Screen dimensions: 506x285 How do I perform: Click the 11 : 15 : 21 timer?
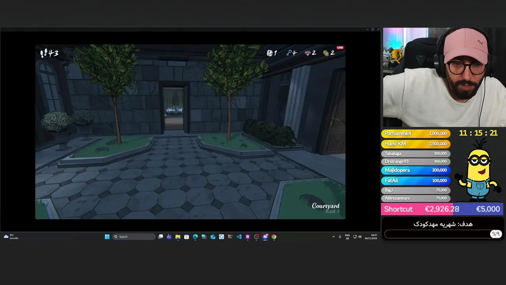click(x=478, y=133)
